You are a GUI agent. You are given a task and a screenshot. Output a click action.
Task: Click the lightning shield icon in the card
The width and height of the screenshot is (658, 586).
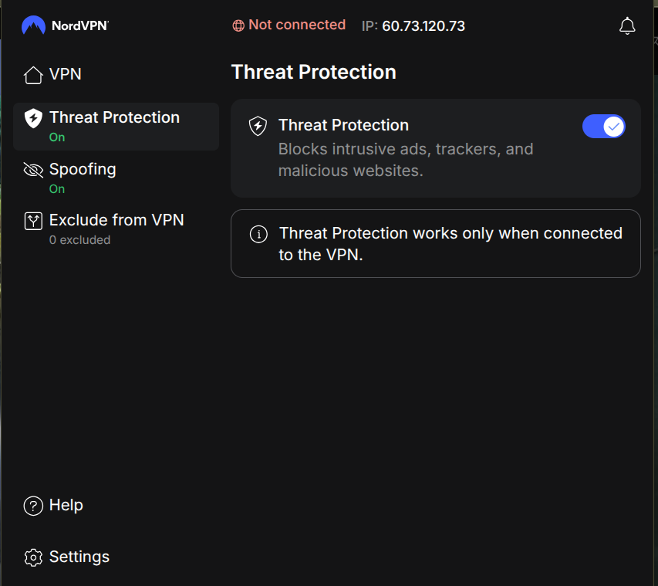tap(258, 126)
